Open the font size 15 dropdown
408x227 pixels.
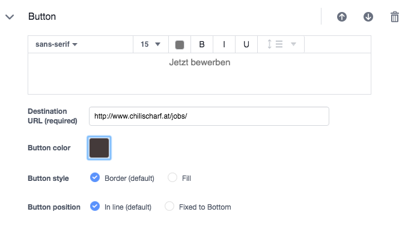click(x=151, y=44)
